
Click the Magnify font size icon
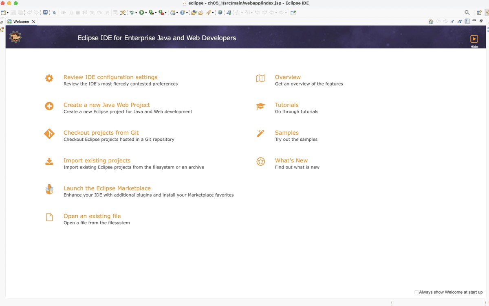[x=460, y=21]
